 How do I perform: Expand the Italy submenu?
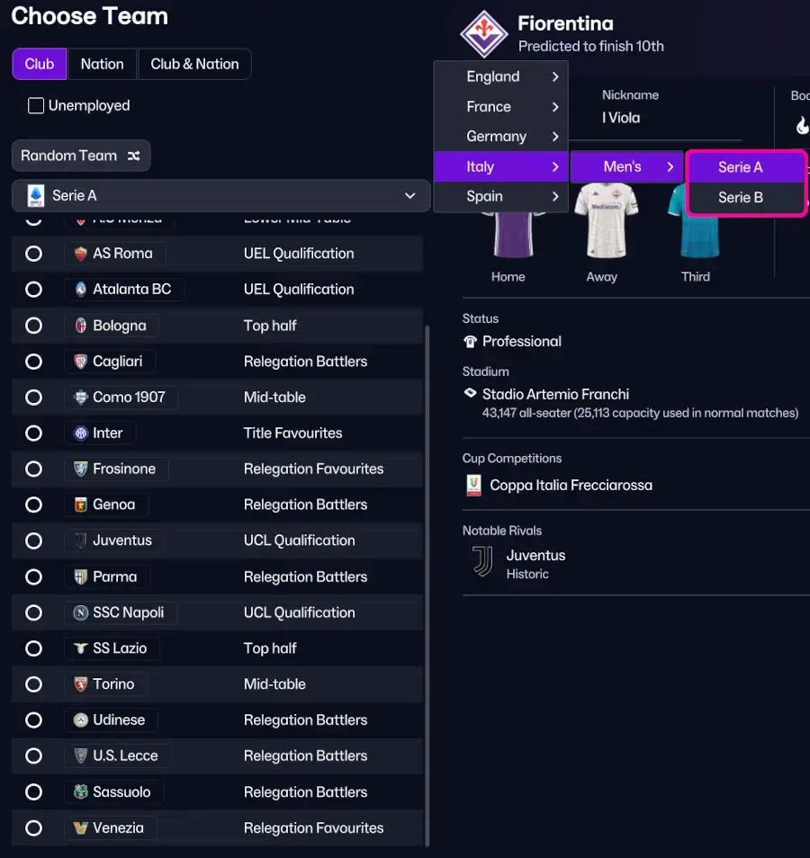coord(500,166)
